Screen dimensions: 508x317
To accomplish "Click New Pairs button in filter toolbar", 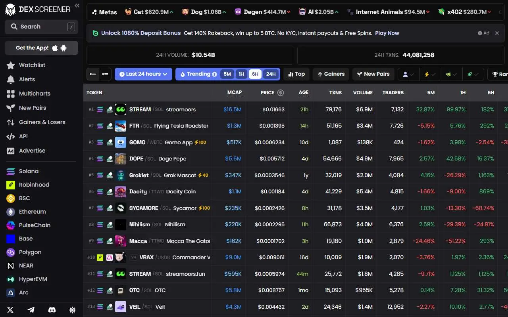I will click(373, 74).
